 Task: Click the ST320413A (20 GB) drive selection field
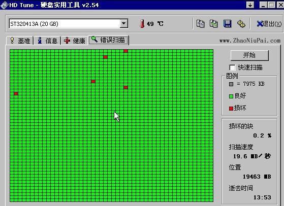pos(69,24)
